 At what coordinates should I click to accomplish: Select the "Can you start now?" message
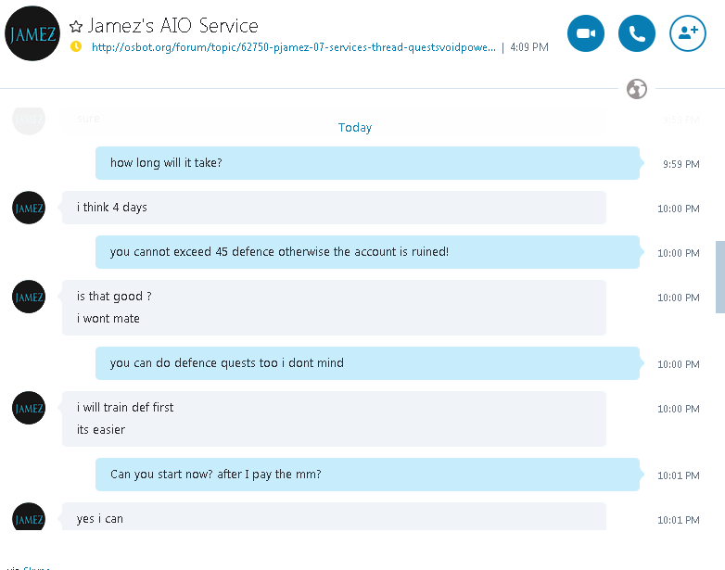pyautogui.click(x=367, y=475)
